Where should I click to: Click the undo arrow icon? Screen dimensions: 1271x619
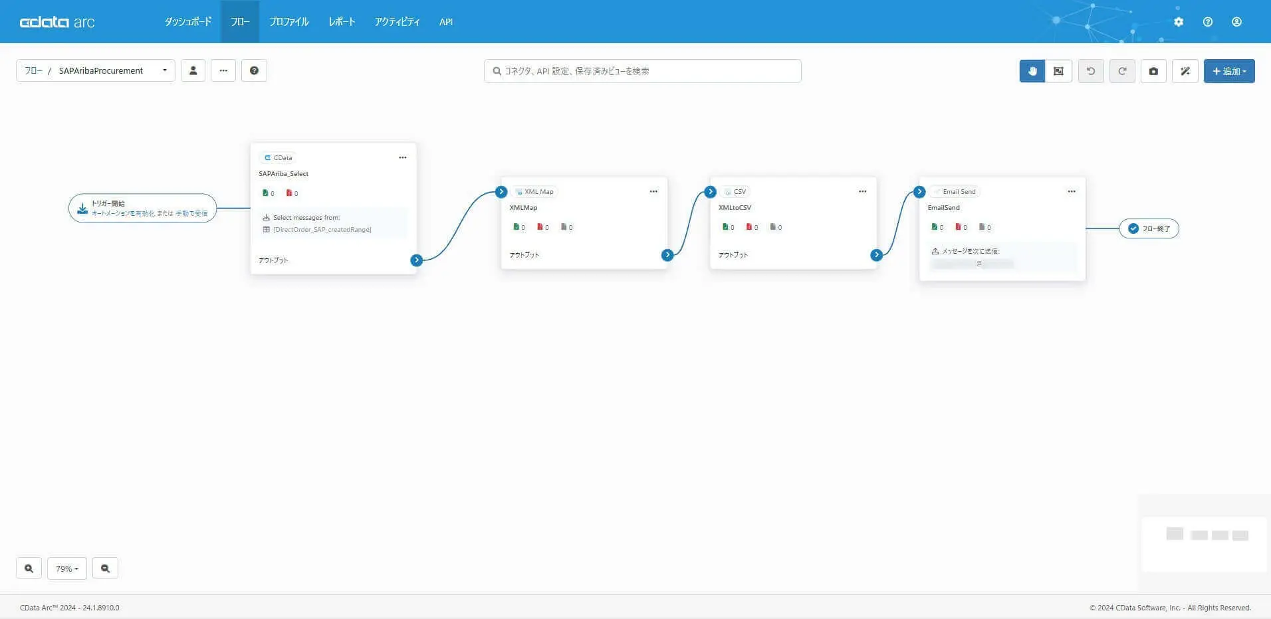[1091, 71]
